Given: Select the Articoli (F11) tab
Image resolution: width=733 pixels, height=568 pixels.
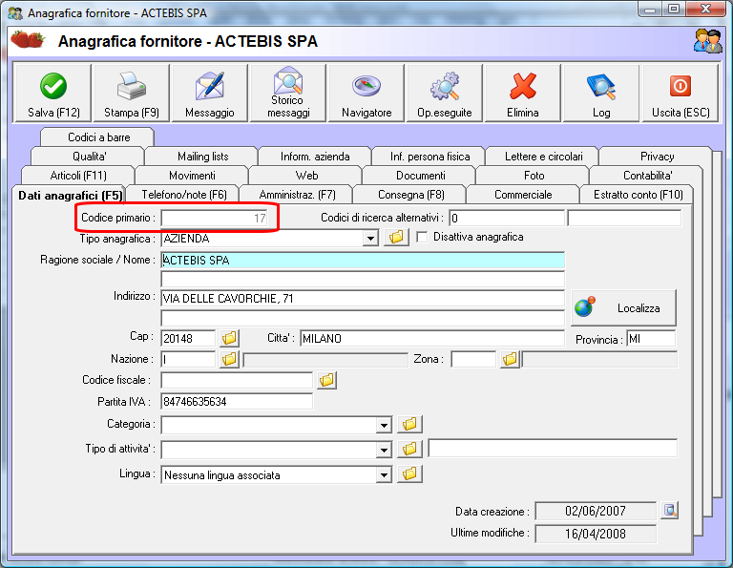Looking at the screenshot, I should [x=78, y=176].
